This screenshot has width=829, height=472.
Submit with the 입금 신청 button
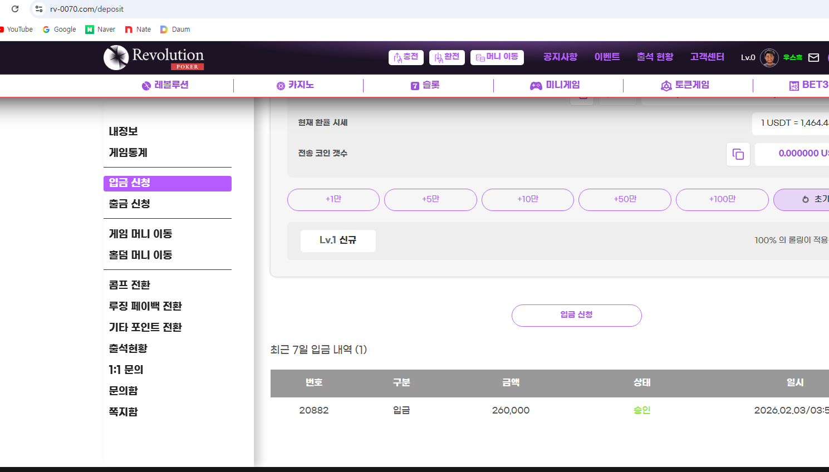(x=576, y=315)
